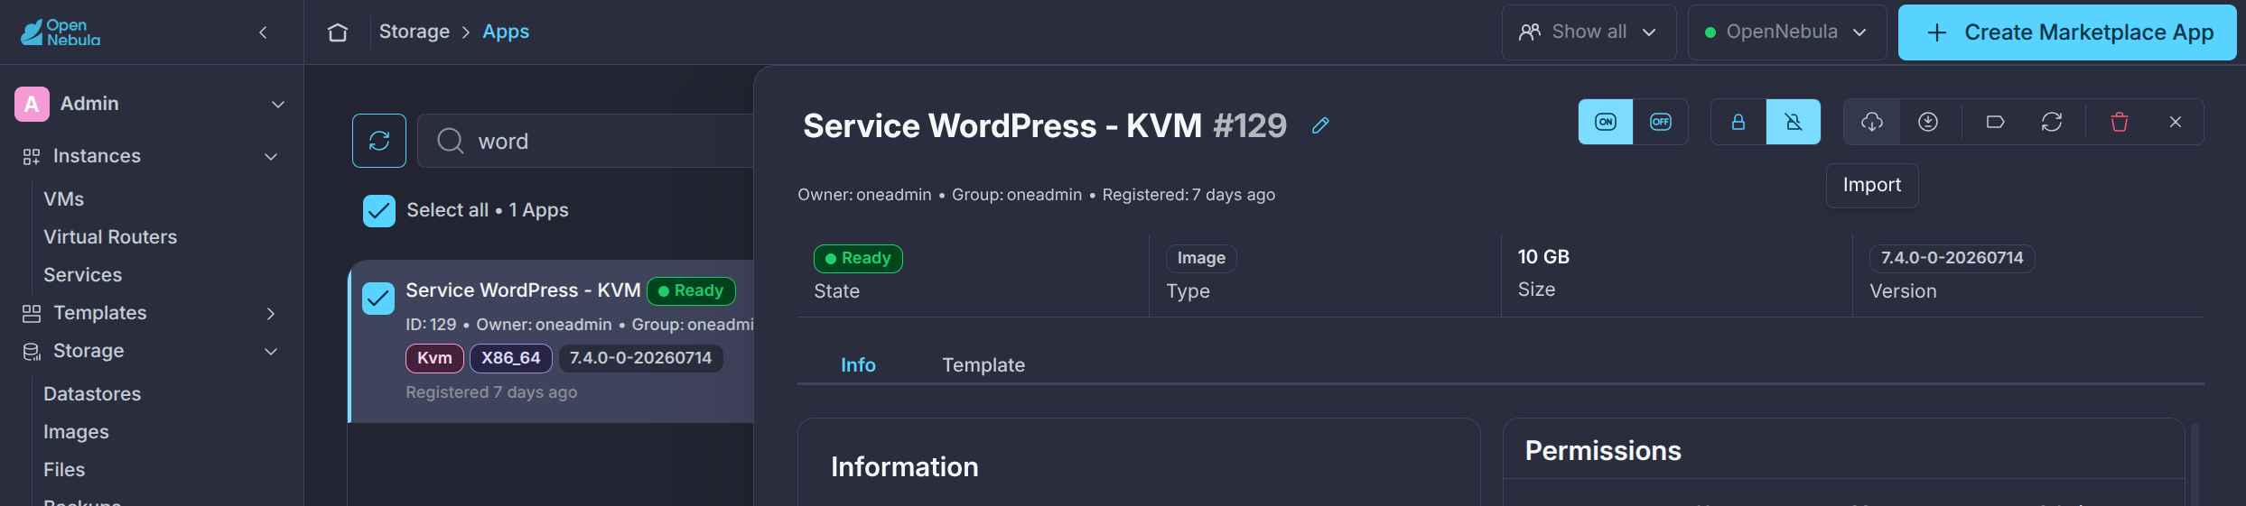Click the people icon in Show all
Screen dimensions: 2246x506
1529,32
